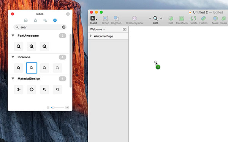Select the FontAwesome zoom-out search-minus icon
The width and height of the screenshot is (228, 142).
pyautogui.click(x=44, y=47)
